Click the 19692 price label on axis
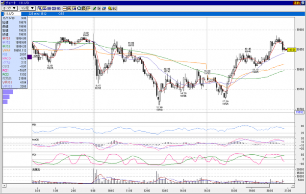306x194 pixels. pos(300,112)
